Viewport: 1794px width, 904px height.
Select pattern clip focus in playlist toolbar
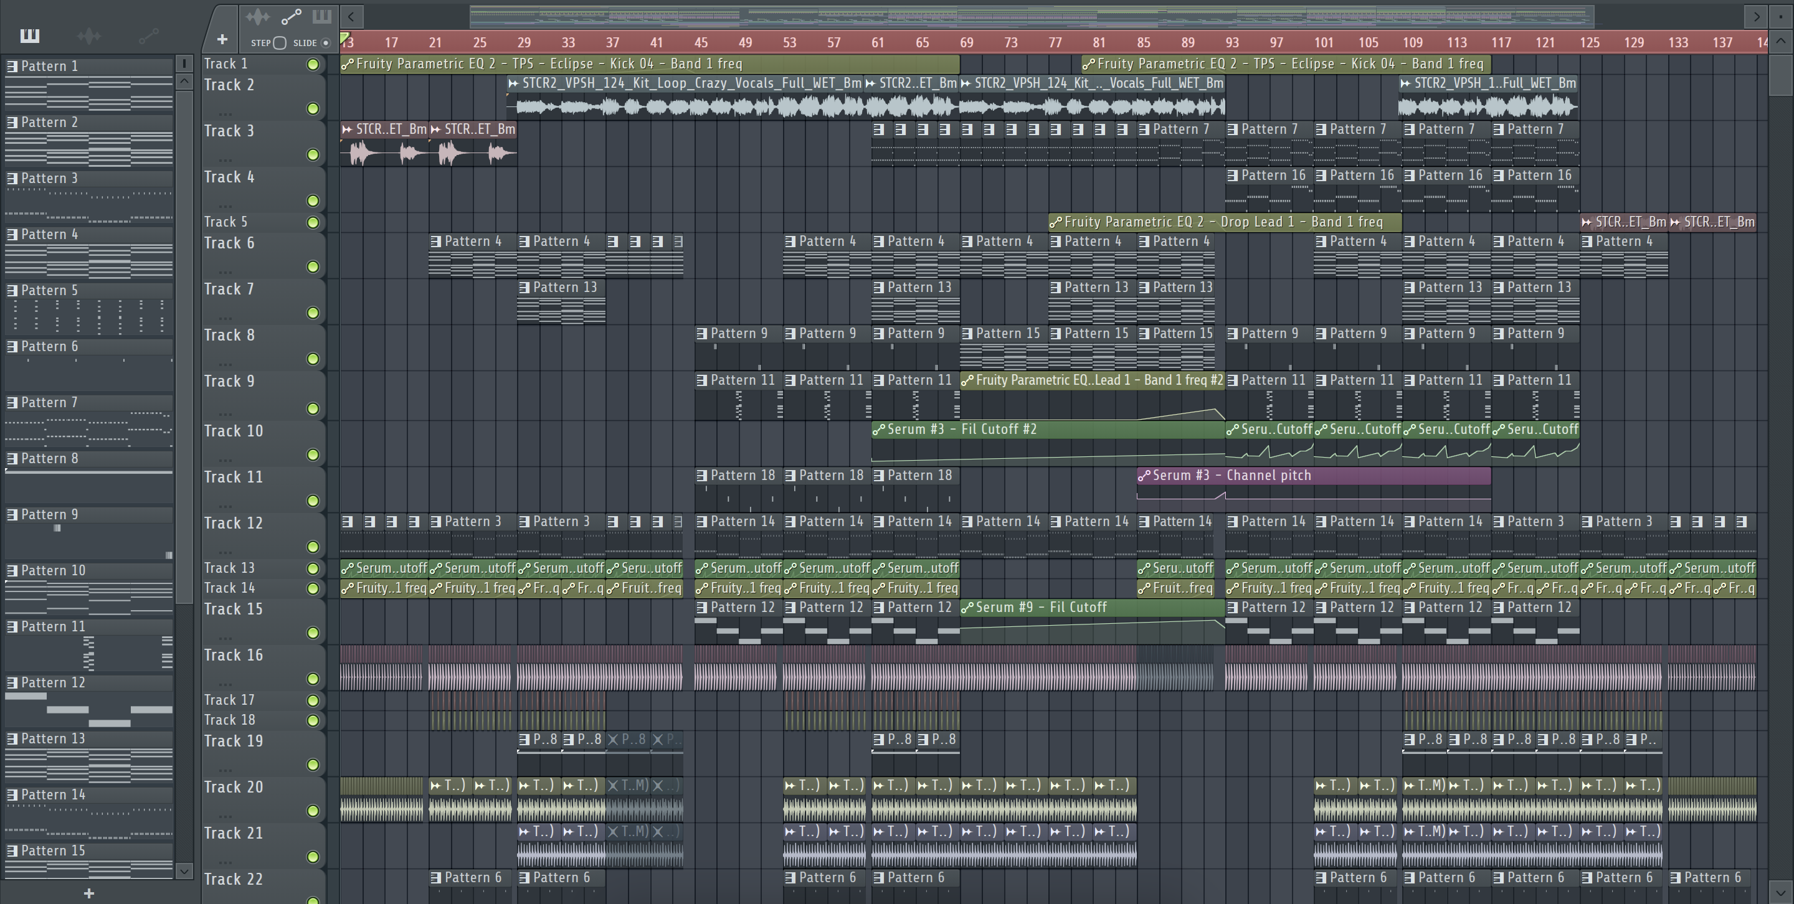(322, 16)
